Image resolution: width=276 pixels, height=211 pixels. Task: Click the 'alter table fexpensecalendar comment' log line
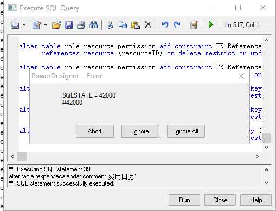click(x=72, y=176)
